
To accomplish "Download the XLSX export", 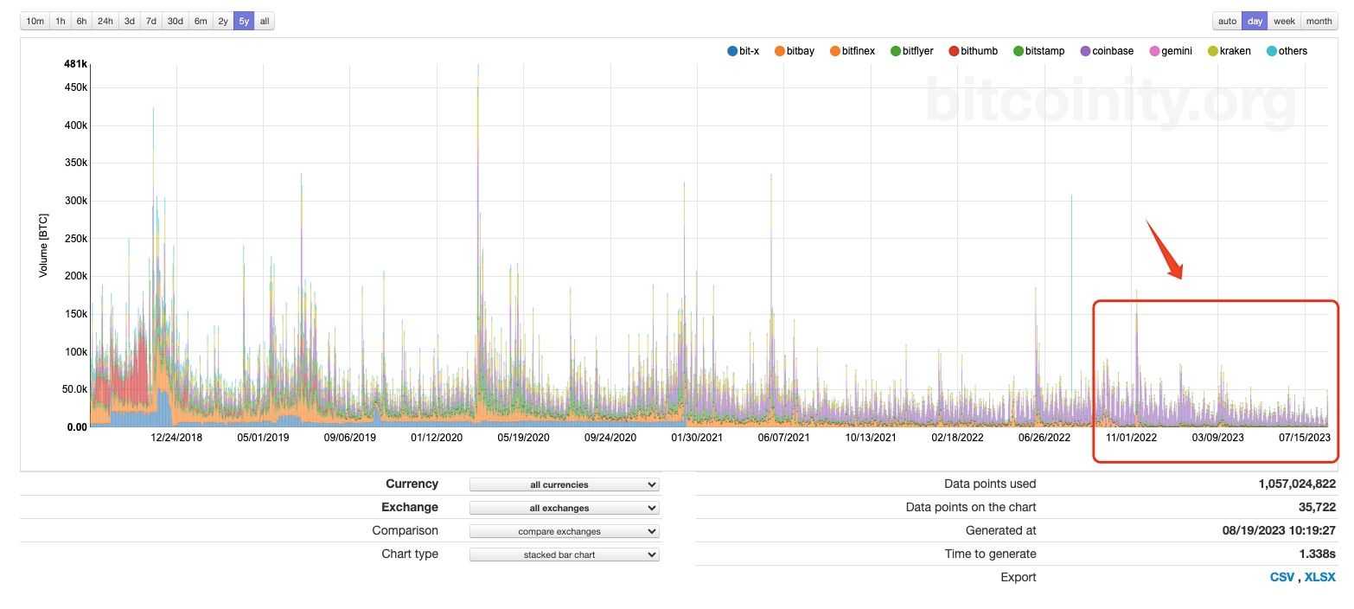I will [x=1319, y=576].
